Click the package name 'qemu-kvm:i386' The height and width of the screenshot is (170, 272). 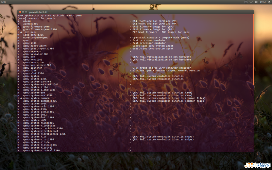(33, 60)
